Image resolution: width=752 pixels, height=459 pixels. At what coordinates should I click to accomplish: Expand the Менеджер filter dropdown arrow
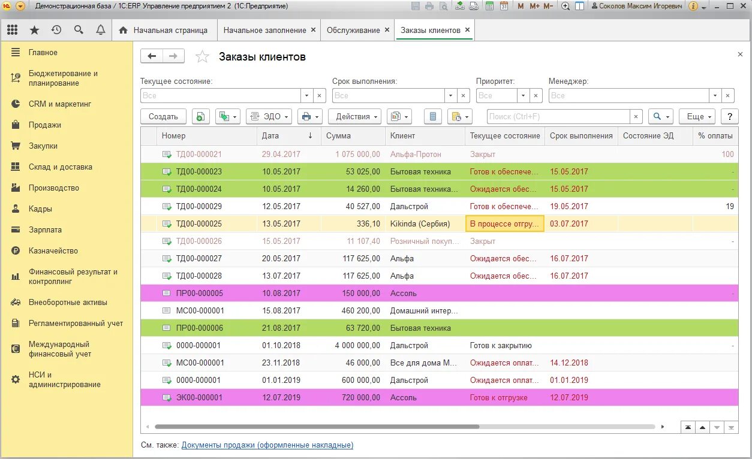pos(714,95)
